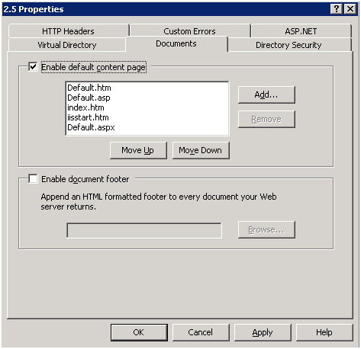
Task: Switch to HTTP Headers tab
Action: point(68,31)
